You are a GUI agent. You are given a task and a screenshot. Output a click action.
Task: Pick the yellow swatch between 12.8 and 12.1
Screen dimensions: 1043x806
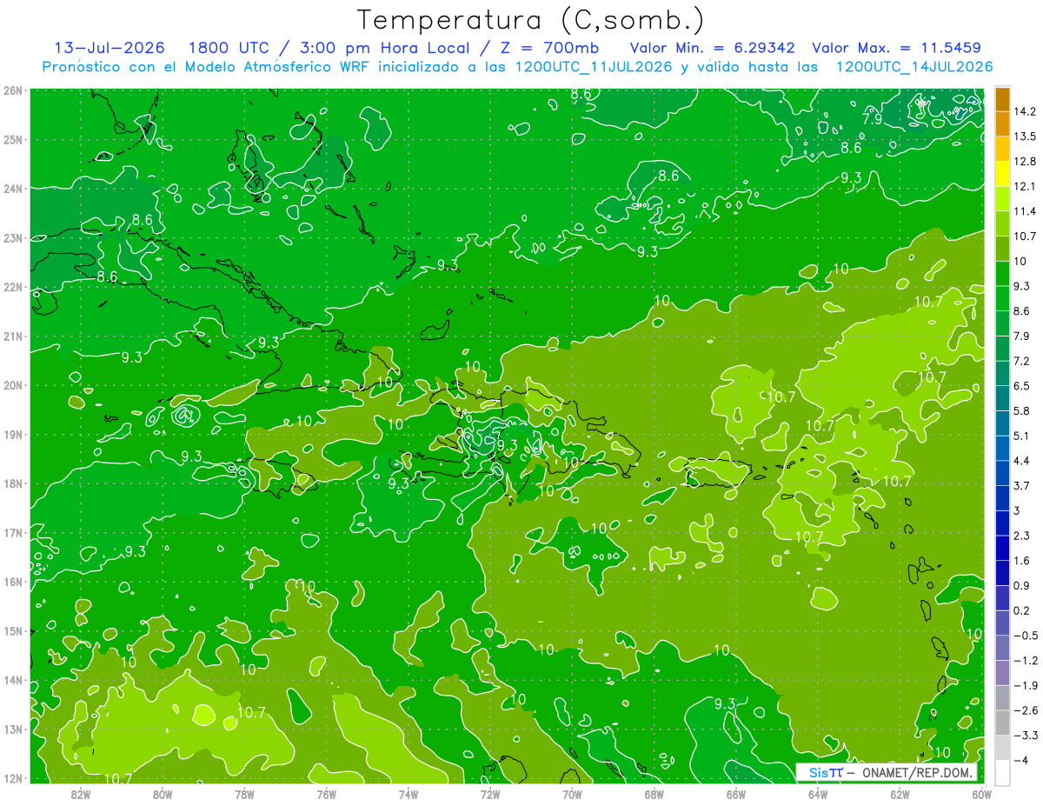coord(1002,173)
